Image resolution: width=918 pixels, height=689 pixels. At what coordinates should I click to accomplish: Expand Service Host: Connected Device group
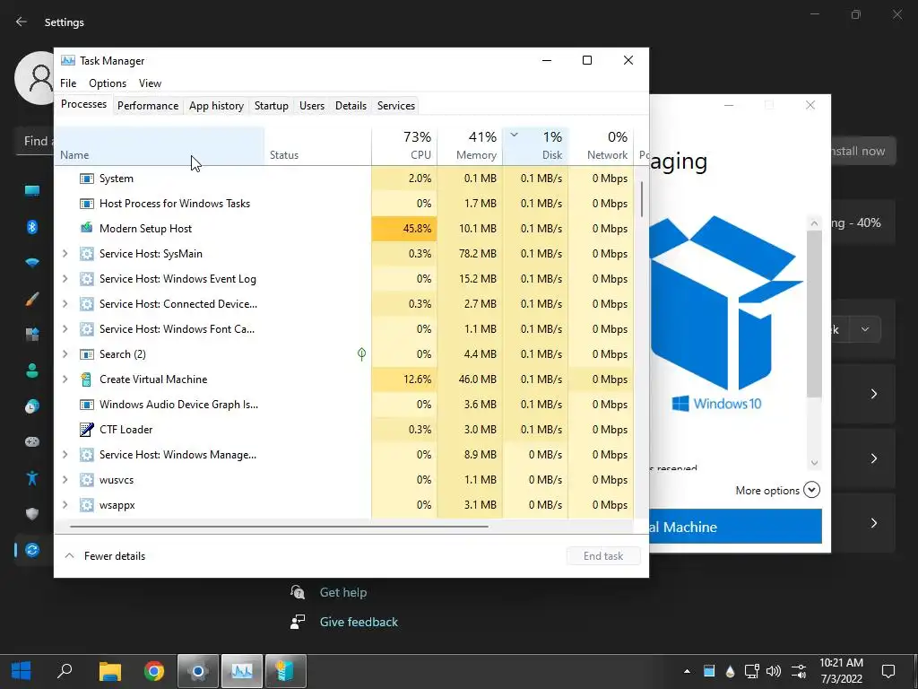(65, 304)
